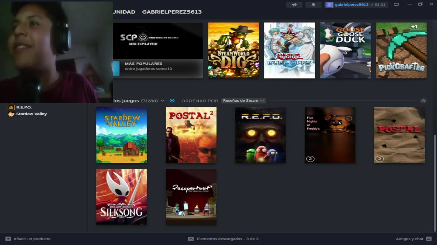Open Yu-Gi-Oh Duel Links cover

290,50
